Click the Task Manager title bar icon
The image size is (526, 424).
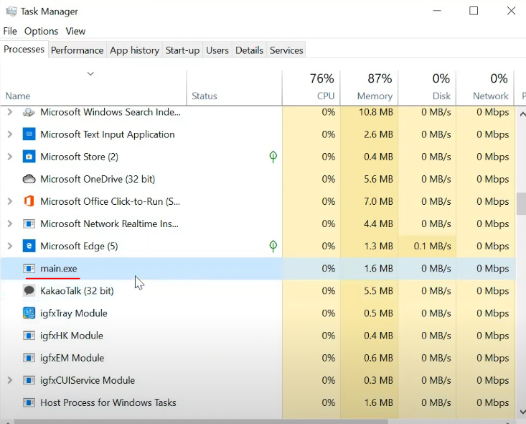point(11,11)
